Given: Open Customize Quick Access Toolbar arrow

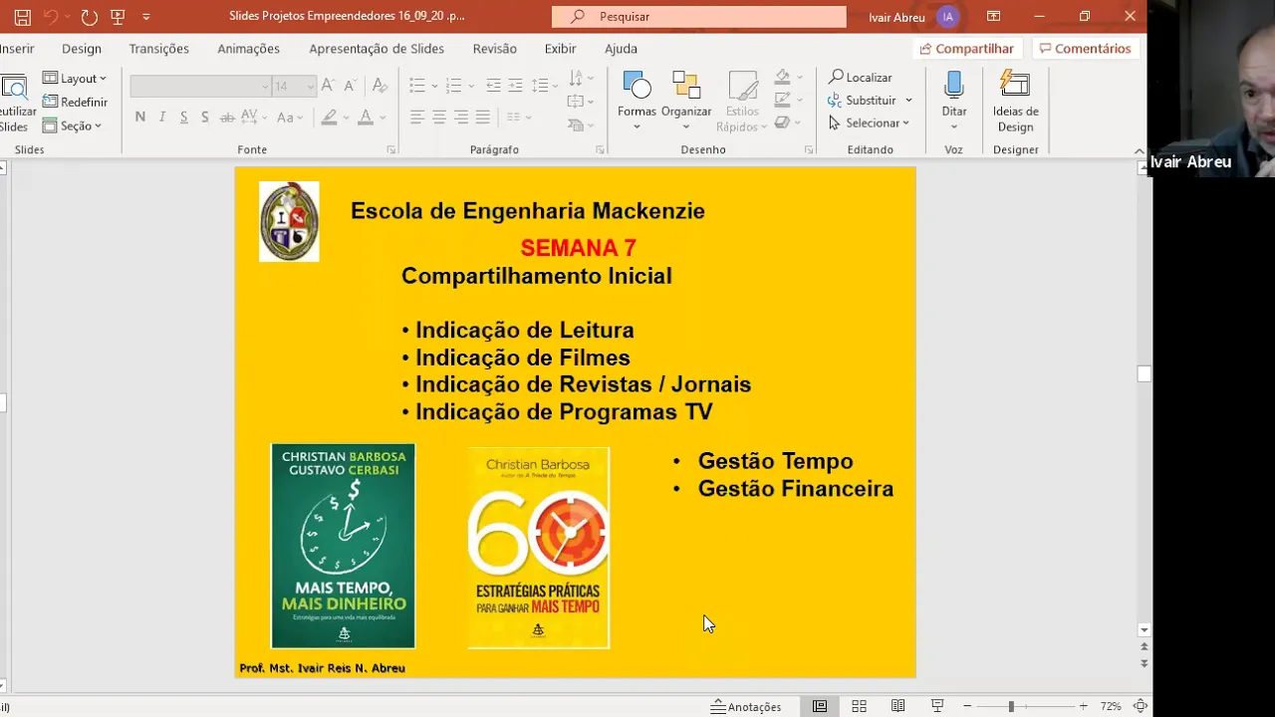Looking at the screenshot, I should pyautogui.click(x=146, y=17).
